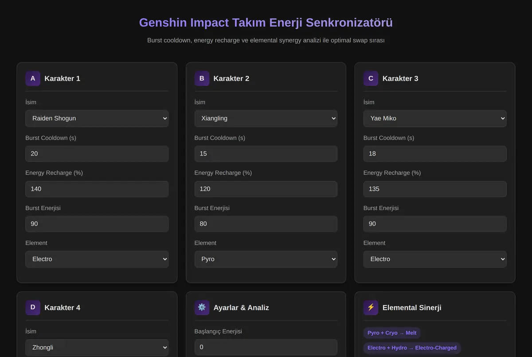
Task: Click the Elemental Sinerji heading
Action: (412, 307)
